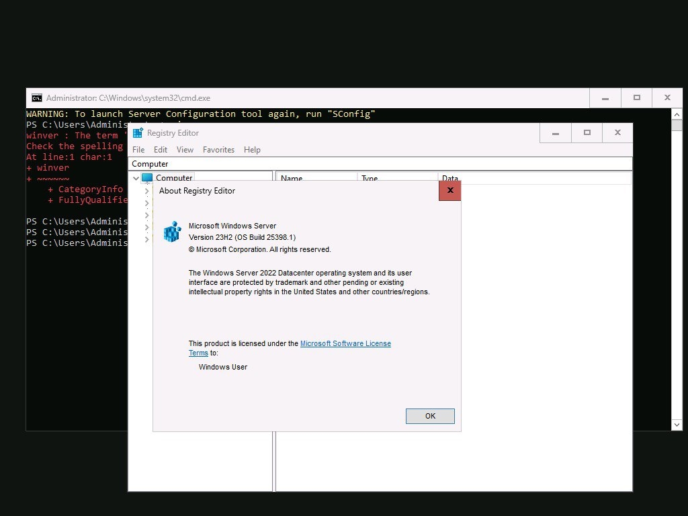Close the Administrator cmd.exe window
Screen dimensions: 688x516
pyautogui.click(x=667, y=98)
